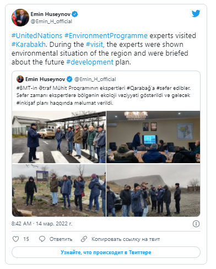The width and height of the screenshot is (216, 269).
Task: Click Emin Huseynov's profile avatar
Action: 20,18
